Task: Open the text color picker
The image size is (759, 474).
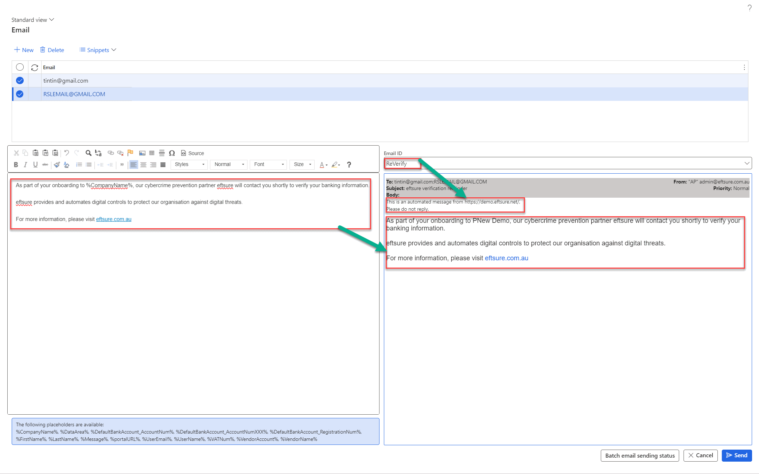Action: pos(323,165)
